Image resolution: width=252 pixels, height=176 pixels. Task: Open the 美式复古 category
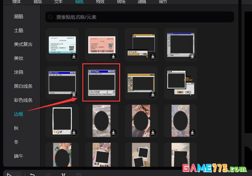coord(23,44)
